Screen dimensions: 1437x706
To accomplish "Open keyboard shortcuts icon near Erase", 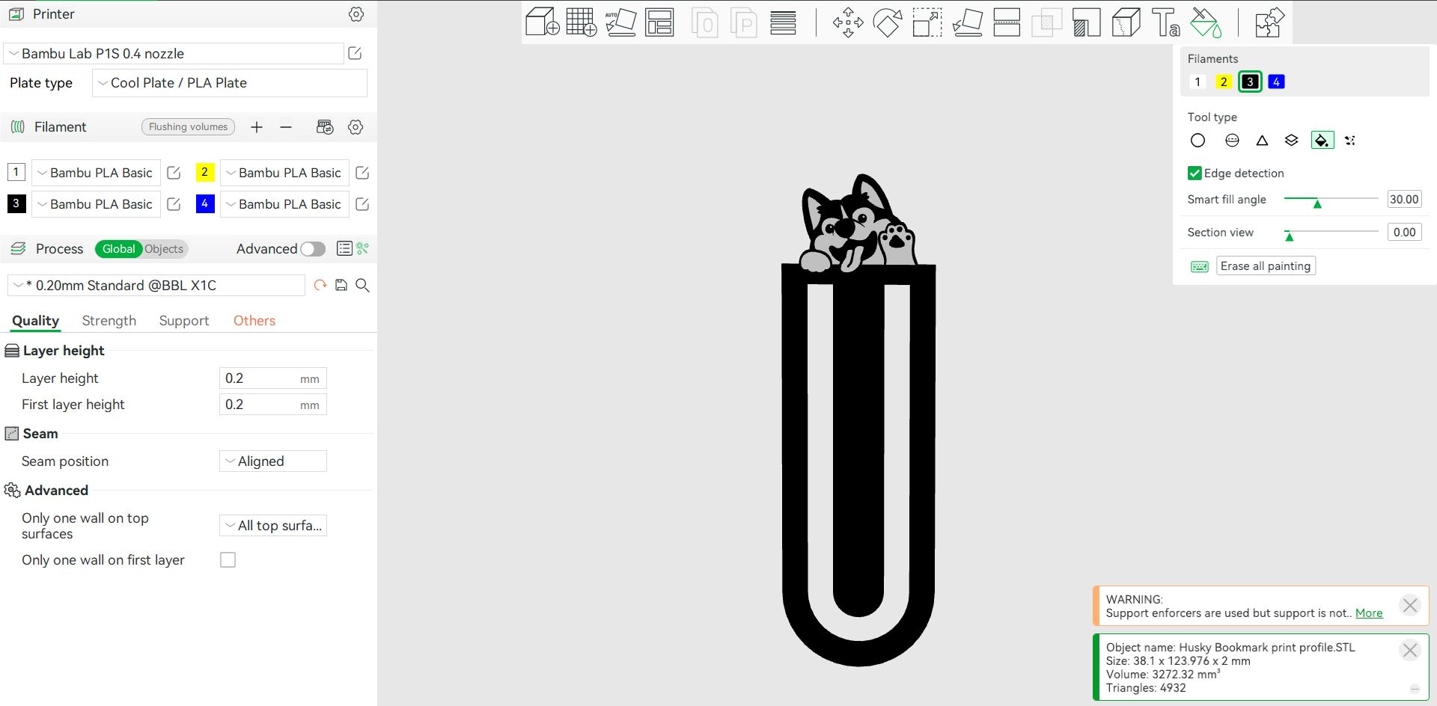I will [1200, 266].
